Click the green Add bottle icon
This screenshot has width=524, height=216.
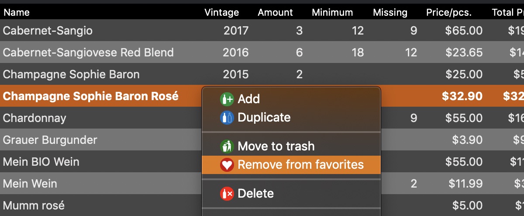(227, 99)
